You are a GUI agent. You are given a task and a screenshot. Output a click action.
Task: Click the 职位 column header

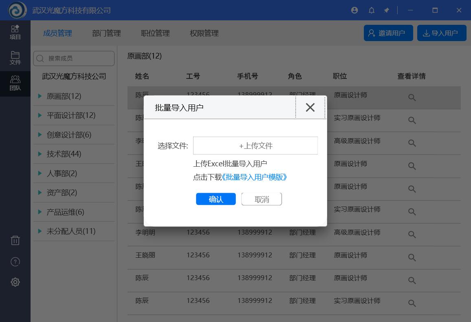click(x=340, y=76)
